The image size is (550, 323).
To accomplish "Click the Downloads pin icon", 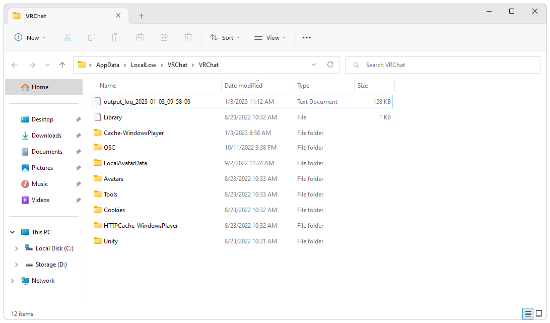I will pyautogui.click(x=78, y=136).
